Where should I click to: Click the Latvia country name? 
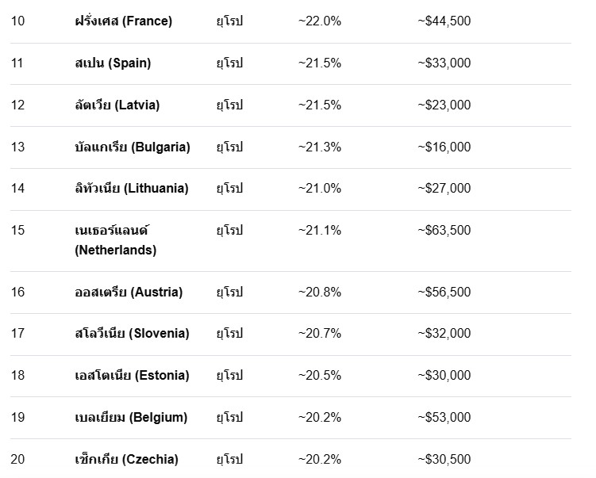click(117, 105)
